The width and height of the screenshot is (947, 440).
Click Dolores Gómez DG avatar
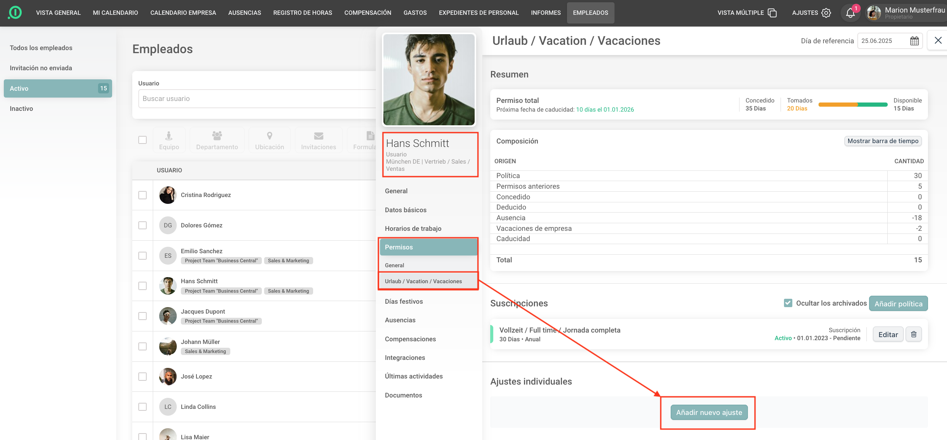168,225
